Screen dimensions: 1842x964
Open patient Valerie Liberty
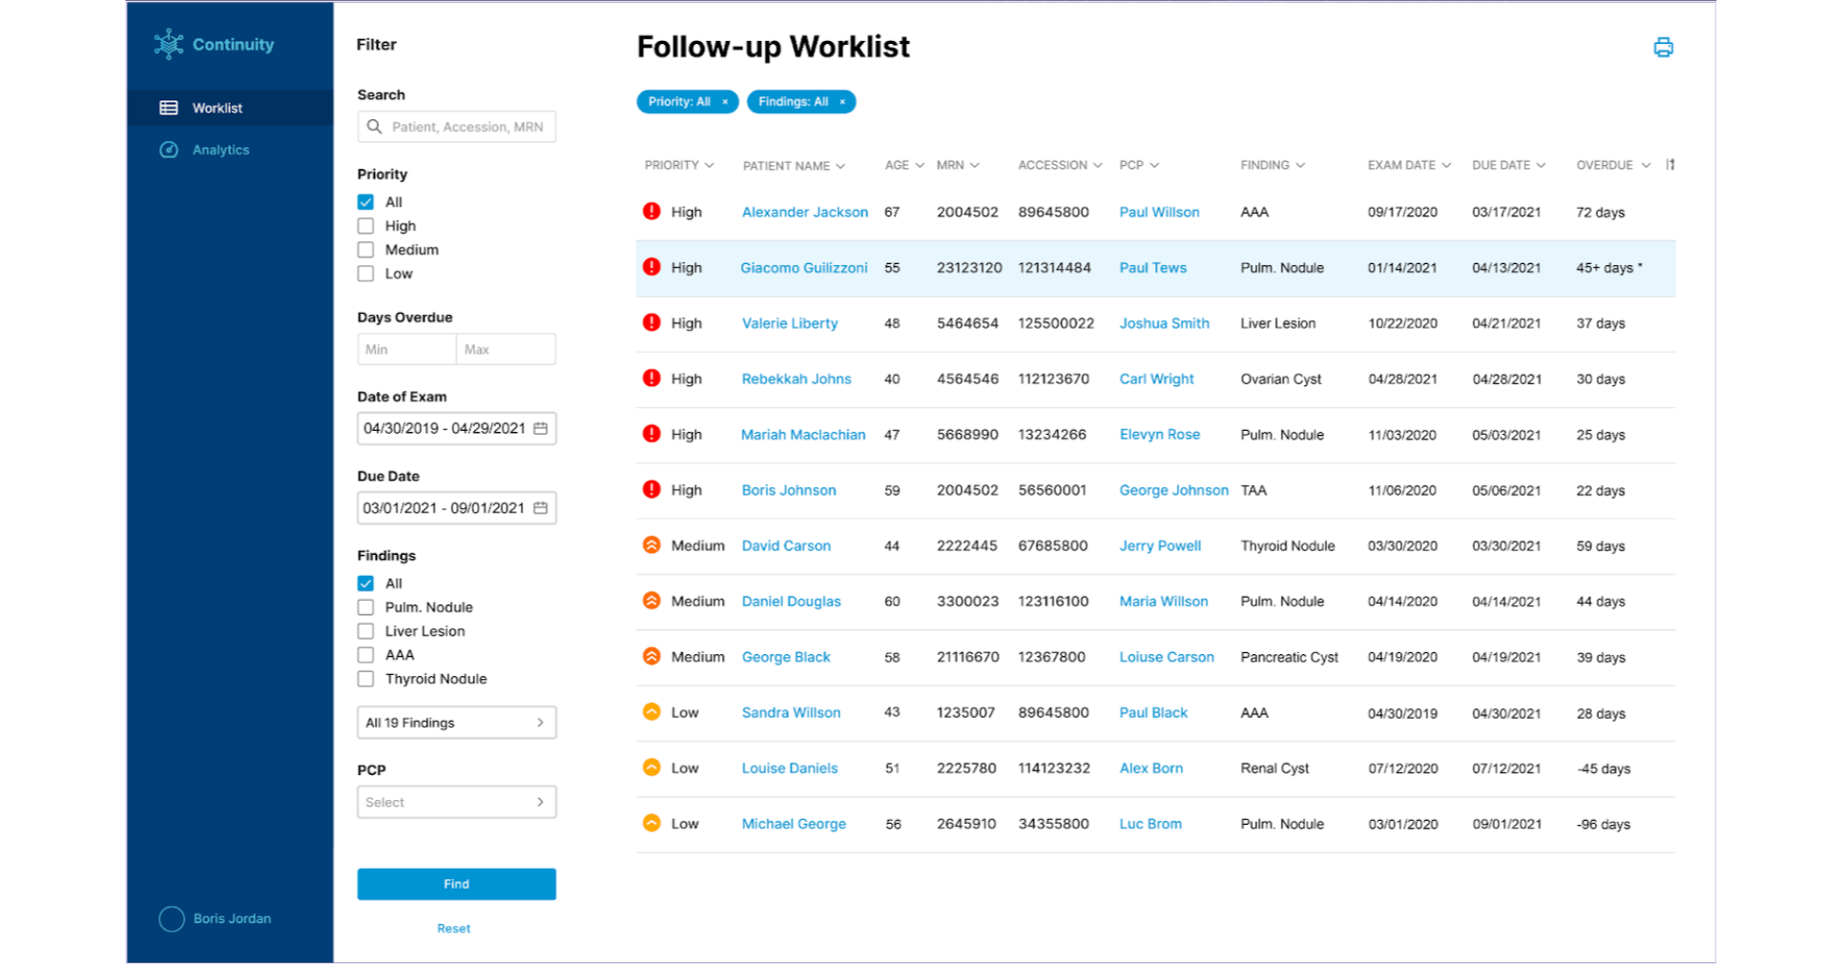[790, 323]
